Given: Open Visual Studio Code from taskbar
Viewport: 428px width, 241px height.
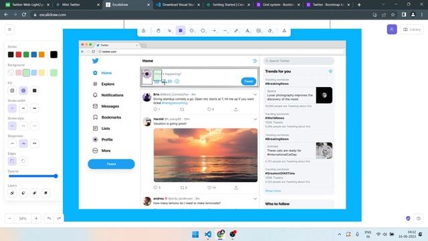Looking at the screenshot, I should tap(208, 234).
